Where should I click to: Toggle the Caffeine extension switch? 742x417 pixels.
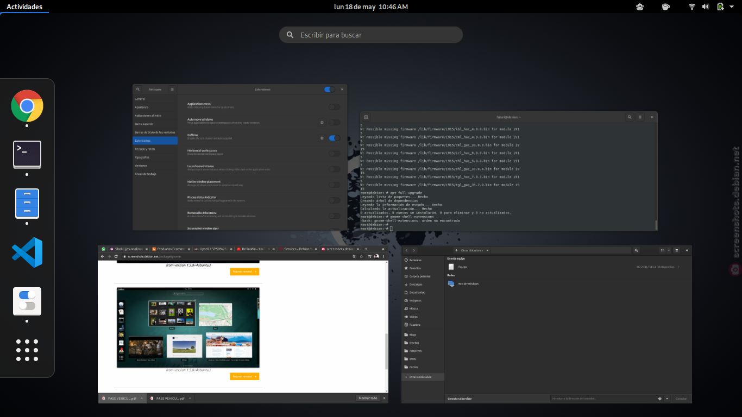(x=335, y=138)
